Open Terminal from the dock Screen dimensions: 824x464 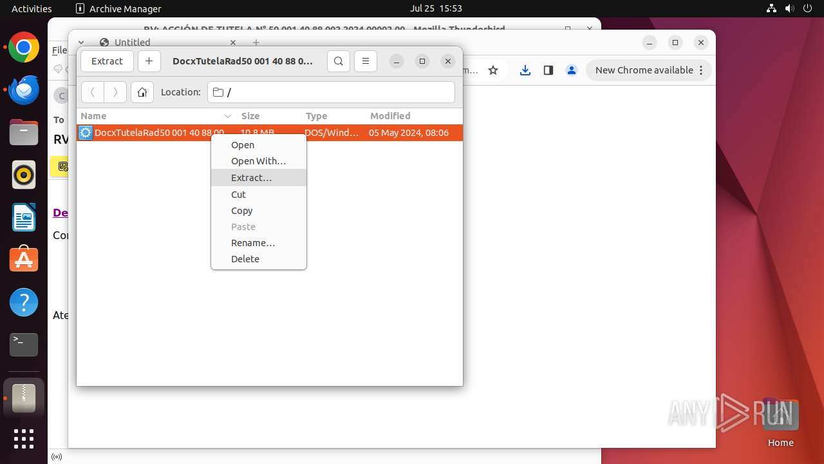pyautogui.click(x=24, y=344)
